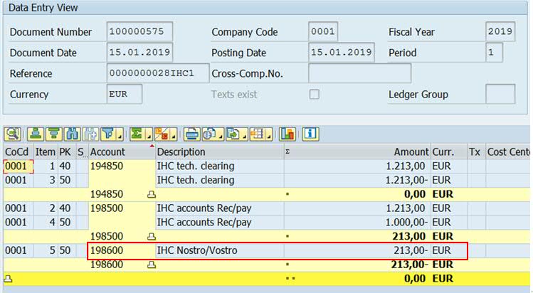Toggle the Texts exist checkbox

tap(314, 95)
